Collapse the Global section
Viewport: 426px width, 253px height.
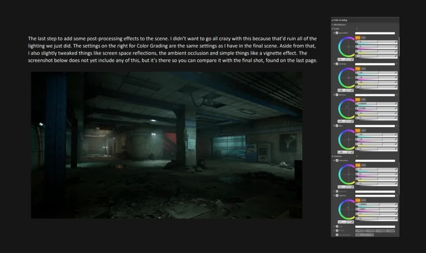pos(332,28)
